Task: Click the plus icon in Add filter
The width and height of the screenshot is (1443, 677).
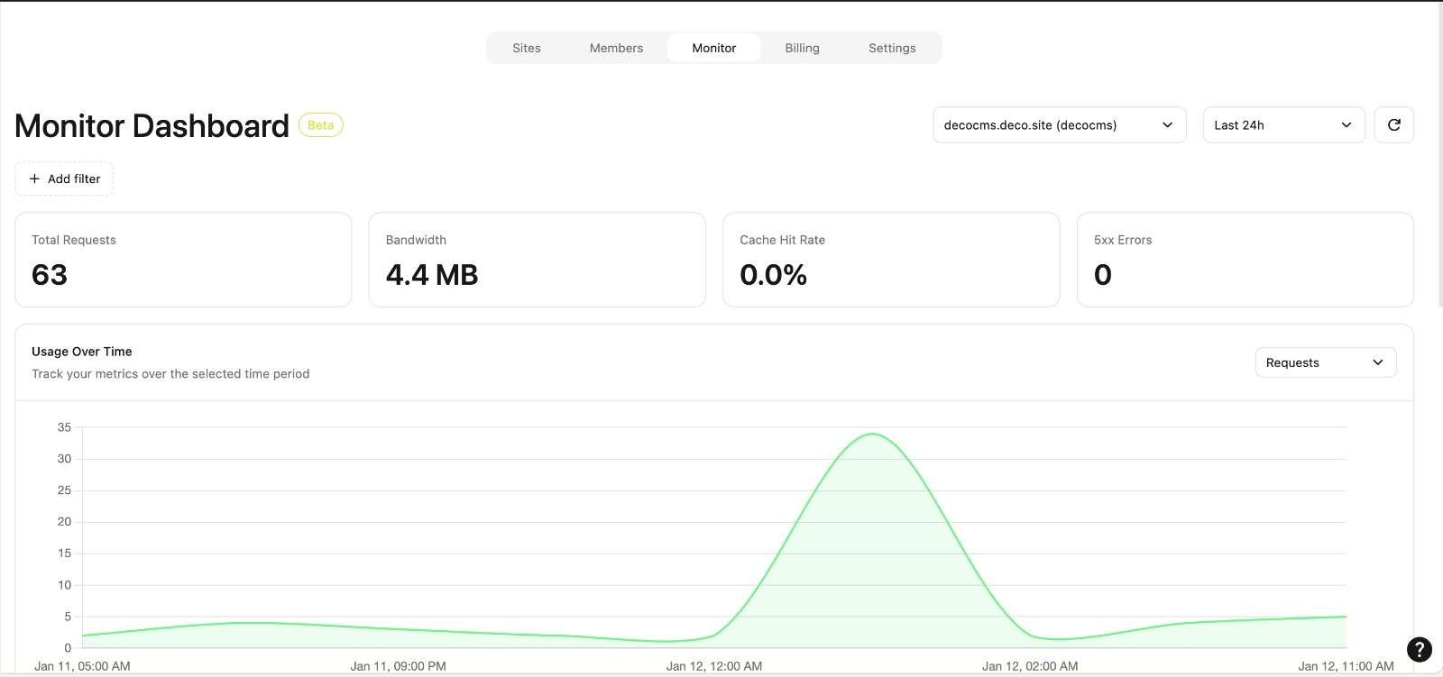Action: click(x=35, y=178)
